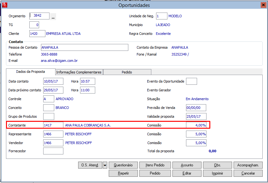Open the Questionário button

point(123,165)
